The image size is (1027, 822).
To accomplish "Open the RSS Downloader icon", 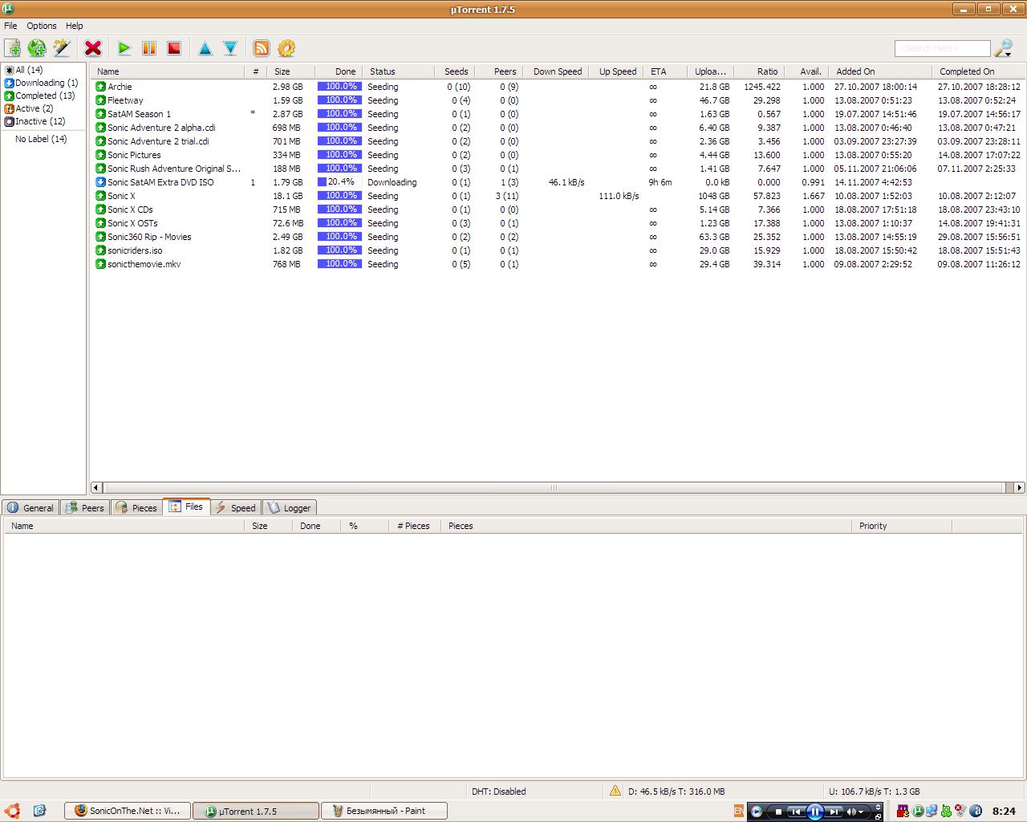I will point(262,48).
